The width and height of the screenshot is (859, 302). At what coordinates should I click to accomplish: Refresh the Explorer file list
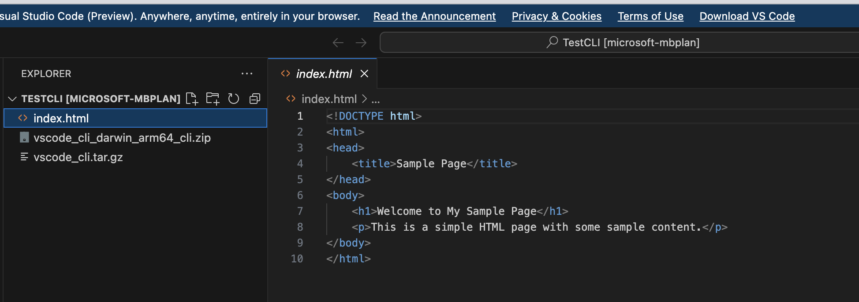click(234, 99)
